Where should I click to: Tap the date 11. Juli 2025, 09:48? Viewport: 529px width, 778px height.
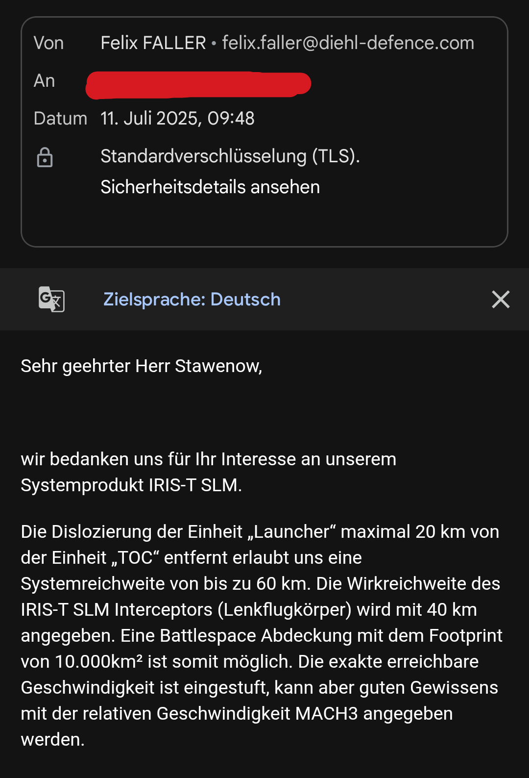[x=177, y=118]
